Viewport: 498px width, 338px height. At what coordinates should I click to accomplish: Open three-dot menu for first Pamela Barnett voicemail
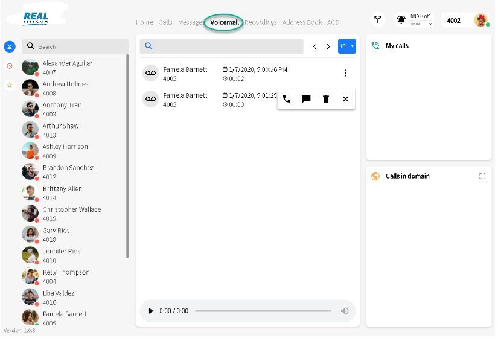click(x=345, y=73)
